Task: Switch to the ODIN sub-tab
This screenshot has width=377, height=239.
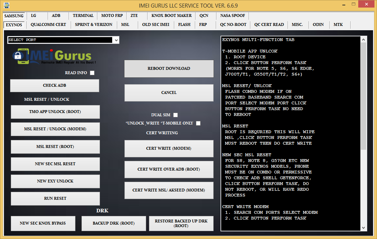Action: click(x=318, y=24)
